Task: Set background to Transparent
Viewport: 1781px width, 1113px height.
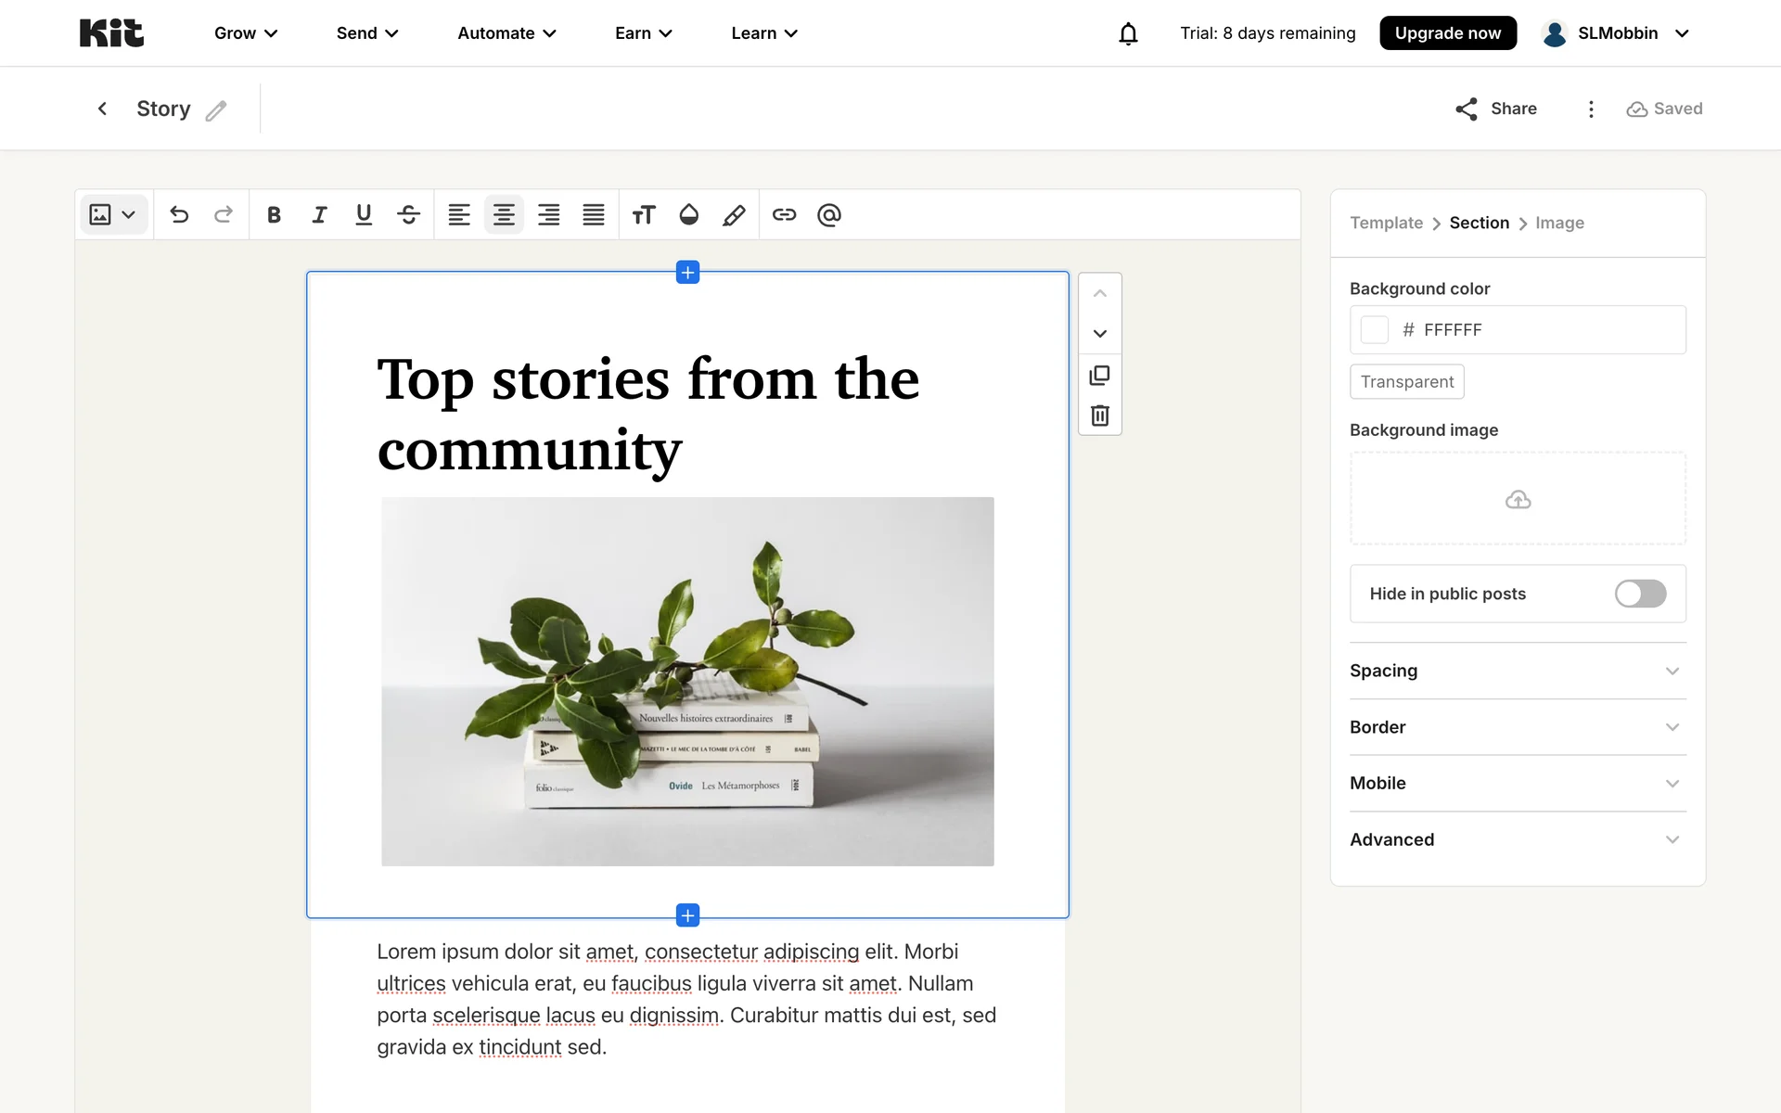Action: coord(1406,382)
